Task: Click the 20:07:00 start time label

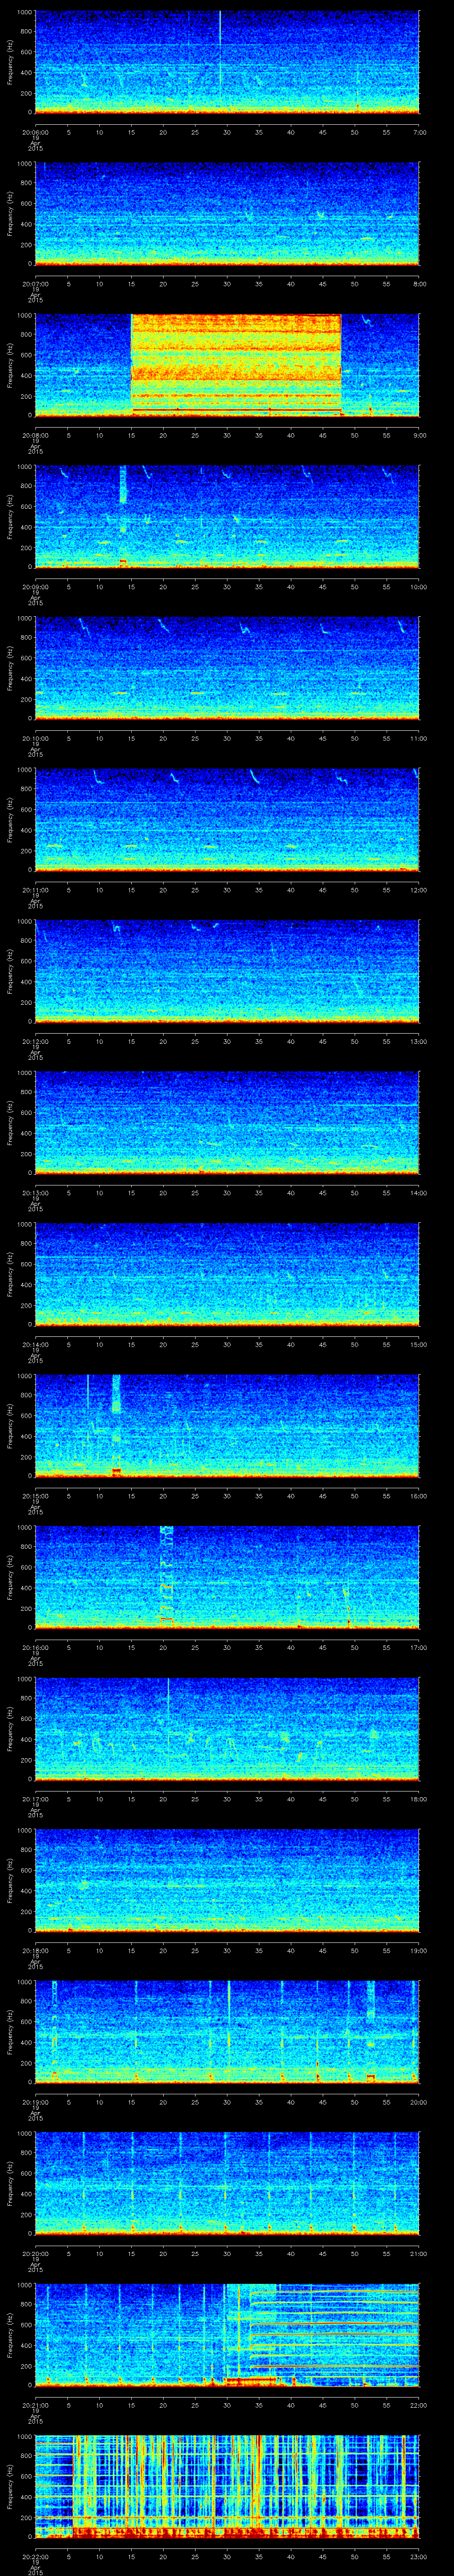Action: (35, 284)
